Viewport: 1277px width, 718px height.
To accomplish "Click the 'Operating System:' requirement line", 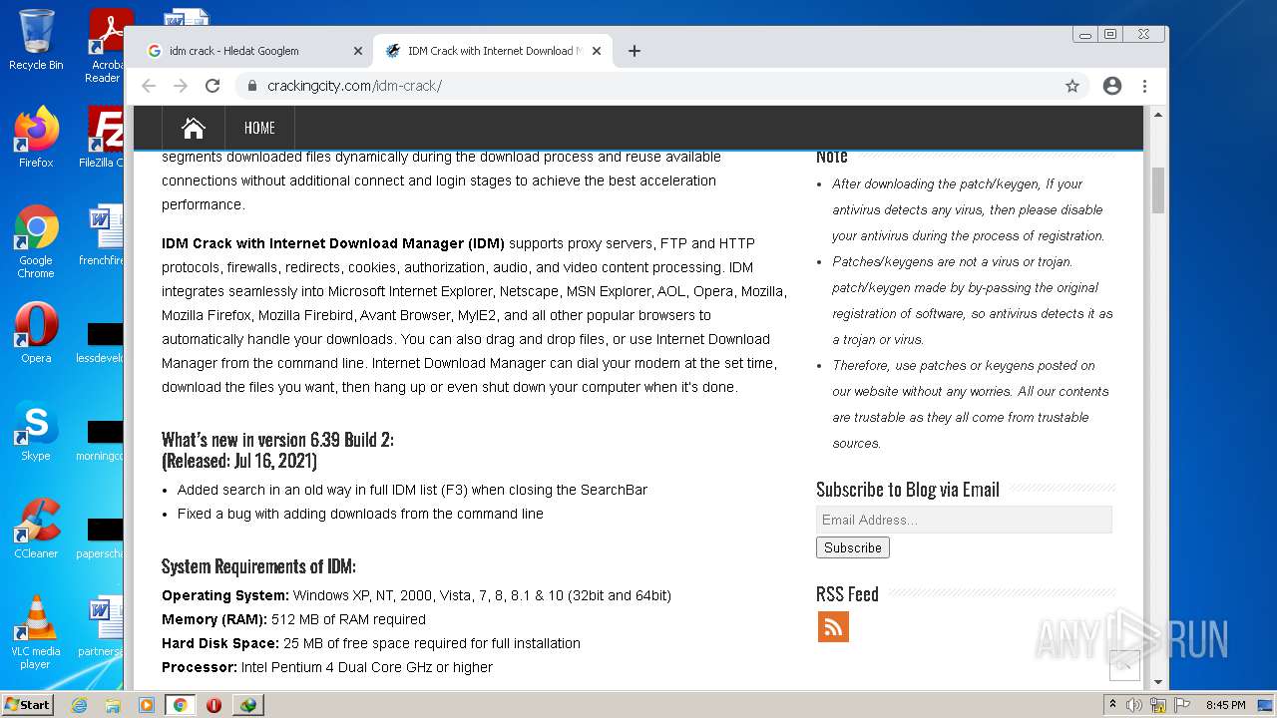I will (416, 595).
